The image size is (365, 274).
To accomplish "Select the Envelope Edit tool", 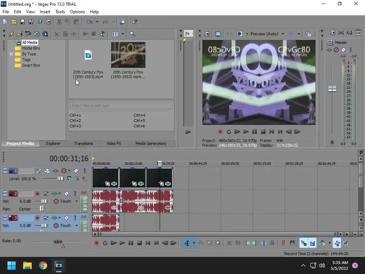I will point(201,243).
